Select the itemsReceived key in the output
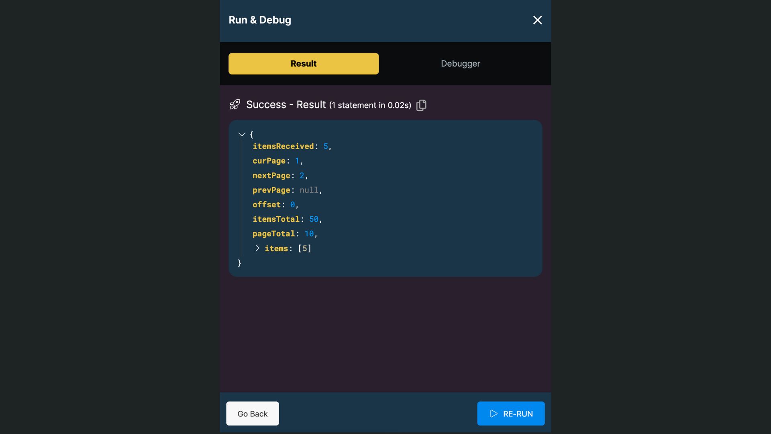This screenshot has width=771, height=434. (x=283, y=146)
